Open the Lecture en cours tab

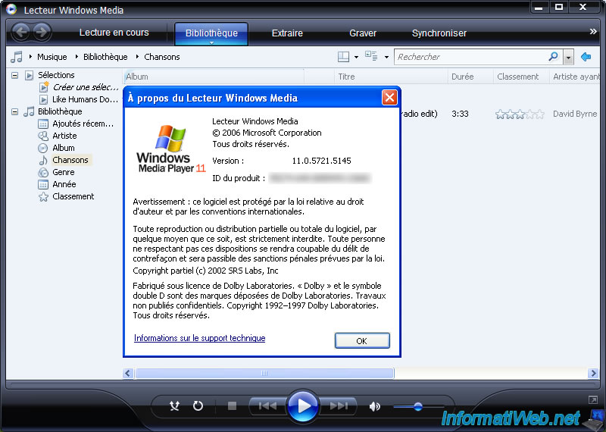(114, 33)
